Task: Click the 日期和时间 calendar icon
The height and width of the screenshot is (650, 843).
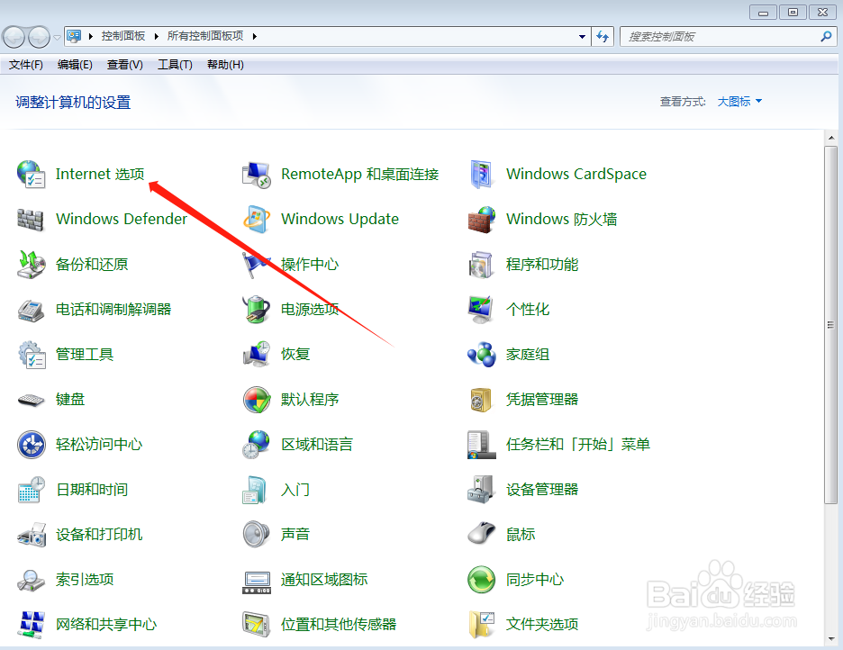Action: (32, 490)
